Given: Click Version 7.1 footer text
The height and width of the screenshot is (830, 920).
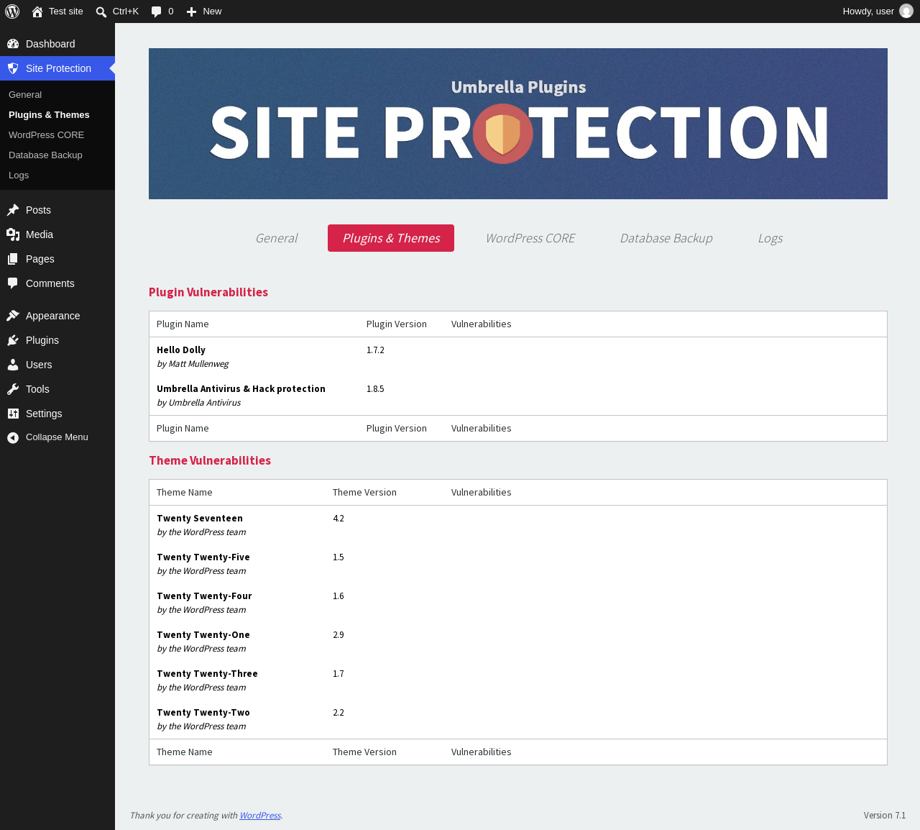Looking at the screenshot, I should point(885,816).
